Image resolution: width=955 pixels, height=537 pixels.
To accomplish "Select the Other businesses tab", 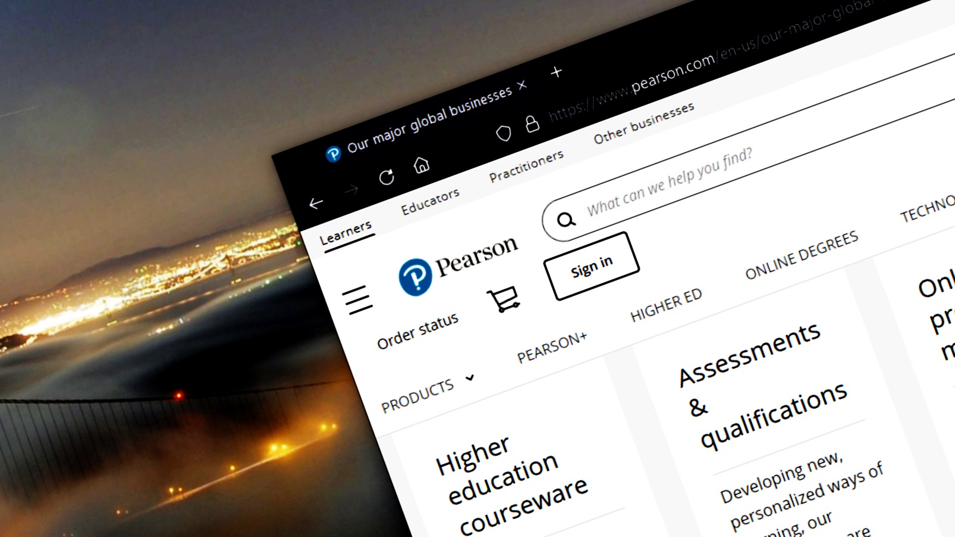I will coord(644,123).
